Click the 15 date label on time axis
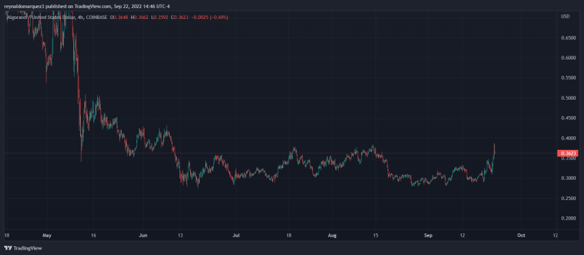Viewport: 584px width, 255px height. tap(376, 235)
